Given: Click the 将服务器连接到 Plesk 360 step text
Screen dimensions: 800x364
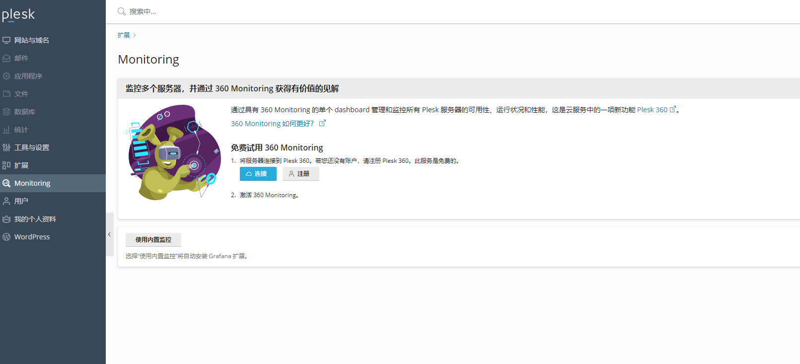Looking at the screenshot, I should point(350,161).
